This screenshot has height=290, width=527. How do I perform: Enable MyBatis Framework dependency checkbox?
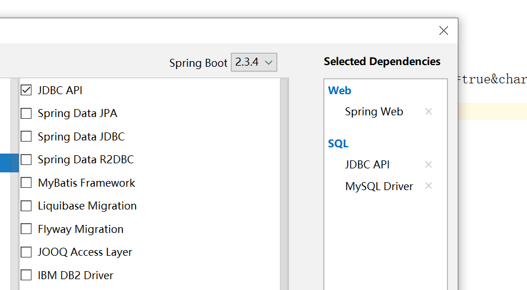26,183
